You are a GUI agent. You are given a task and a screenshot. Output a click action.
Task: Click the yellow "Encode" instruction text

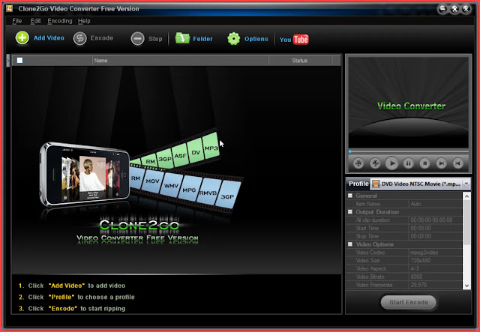point(63,309)
